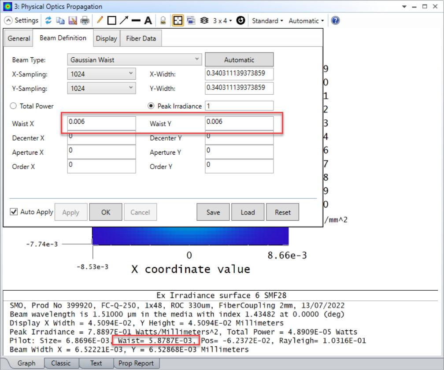Select the text annotation tool (A)
Screen dimensions: 444x370
pos(148,20)
